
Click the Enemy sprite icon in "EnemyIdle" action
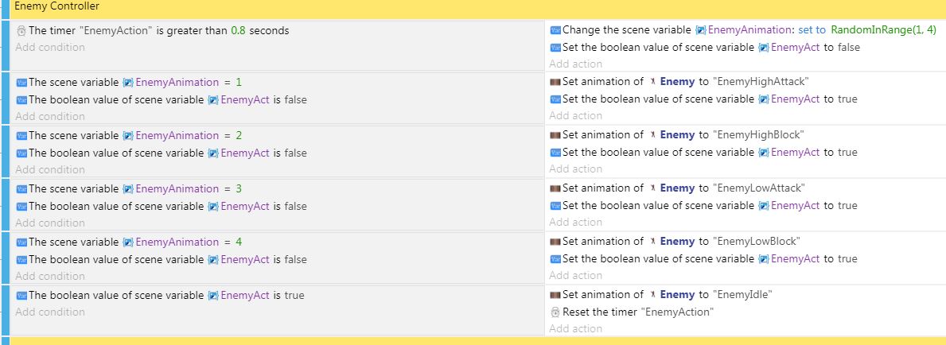(652, 295)
